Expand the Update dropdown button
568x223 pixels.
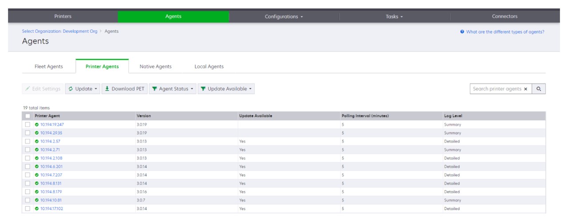pyautogui.click(x=83, y=89)
